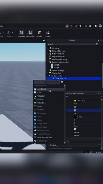Undock the Explorer panel
Screen dimensions: 103x184
pos(98,41)
